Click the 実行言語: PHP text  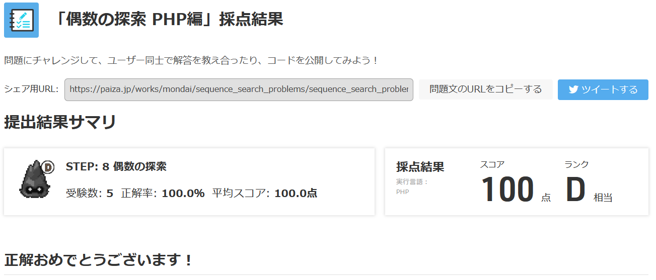point(412,186)
